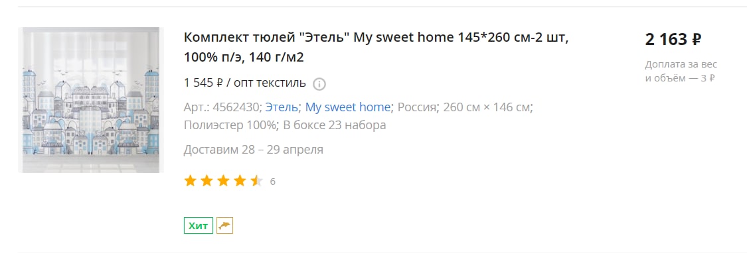Select the third rating star
Image resolution: width=747 pixels, height=253 pixels.
click(x=223, y=181)
